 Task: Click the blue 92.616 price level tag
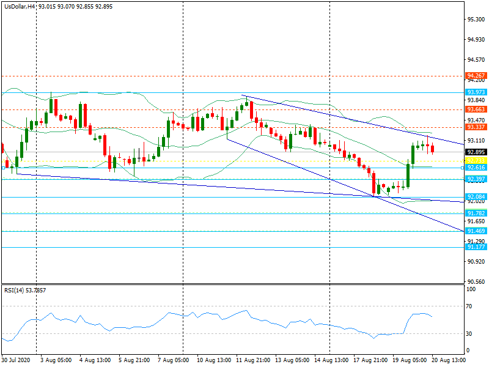click(476, 167)
